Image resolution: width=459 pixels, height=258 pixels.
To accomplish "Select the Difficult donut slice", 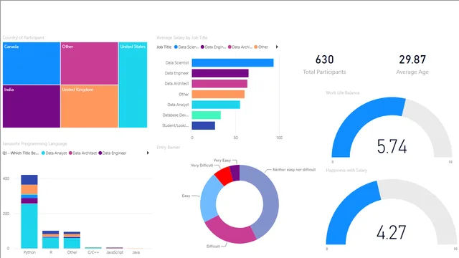I will (x=229, y=232).
